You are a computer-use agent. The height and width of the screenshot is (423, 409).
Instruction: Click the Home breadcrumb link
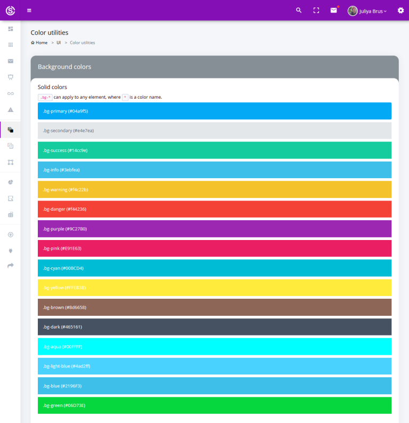click(39, 43)
